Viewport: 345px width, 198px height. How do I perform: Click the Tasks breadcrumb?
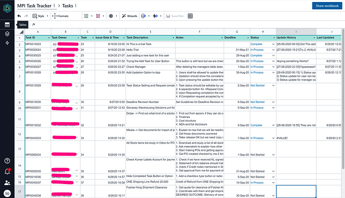pyautogui.click(x=67, y=5)
